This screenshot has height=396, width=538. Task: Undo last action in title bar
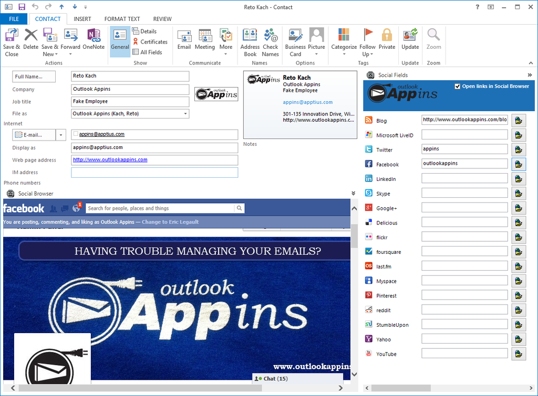click(x=35, y=6)
